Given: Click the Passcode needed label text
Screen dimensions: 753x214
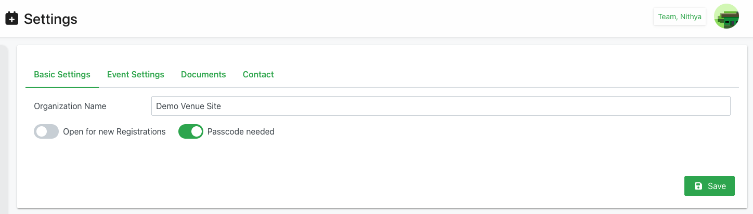Looking at the screenshot, I should (x=241, y=131).
